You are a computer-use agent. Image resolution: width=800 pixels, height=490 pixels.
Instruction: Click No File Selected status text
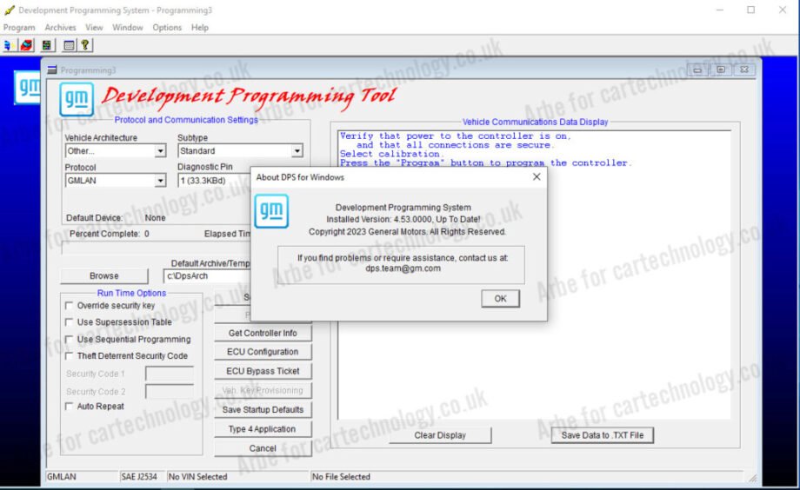tap(341, 477)
